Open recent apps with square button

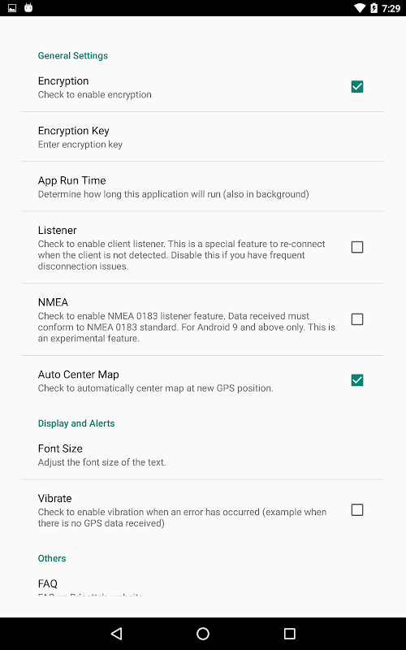point(289,633)
